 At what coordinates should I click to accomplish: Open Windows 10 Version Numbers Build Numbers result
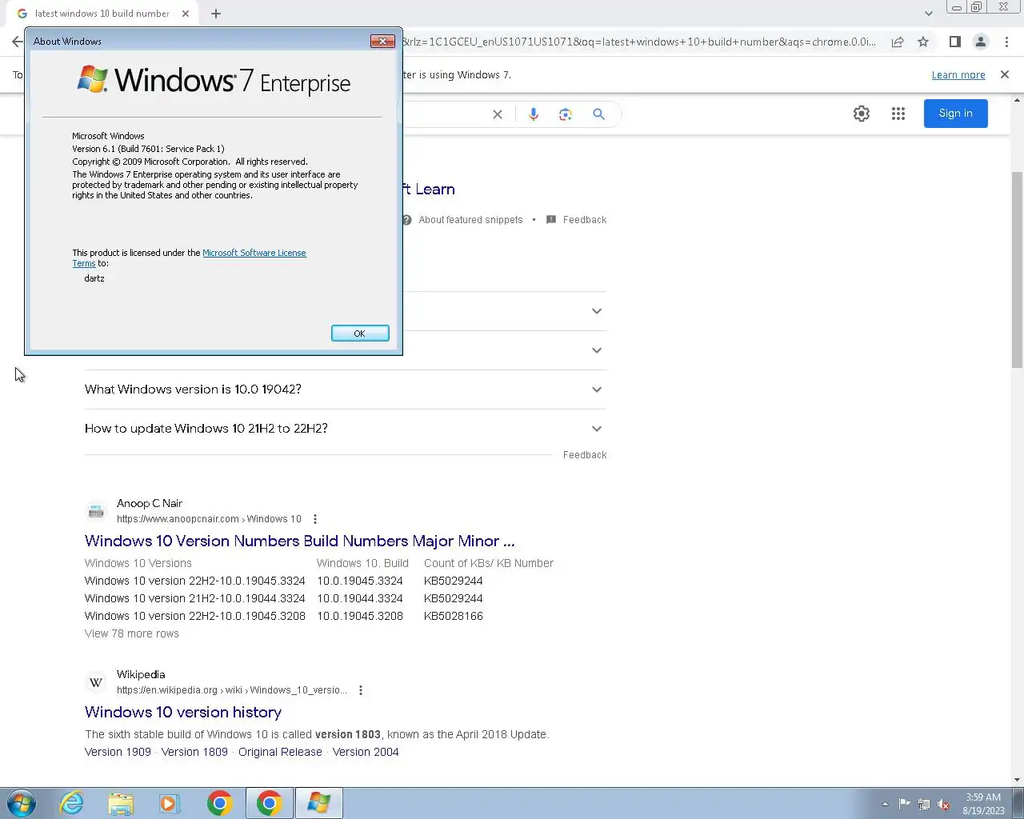(300, 541)
